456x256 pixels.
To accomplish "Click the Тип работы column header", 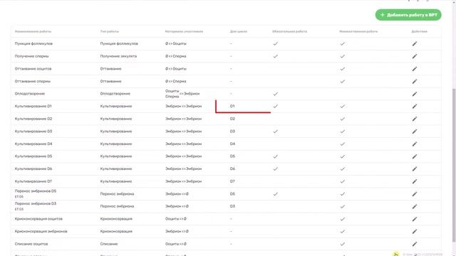I will (110, 31).
